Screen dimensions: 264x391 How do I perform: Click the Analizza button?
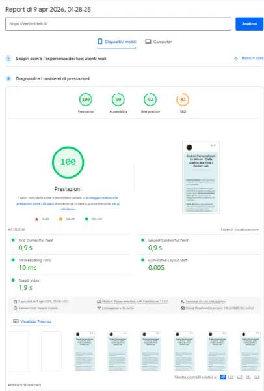(x=249, y=24)
